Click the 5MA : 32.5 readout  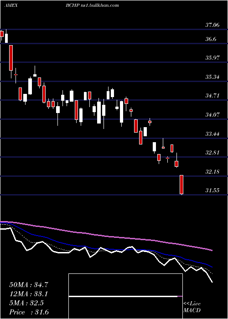(26, 303)
